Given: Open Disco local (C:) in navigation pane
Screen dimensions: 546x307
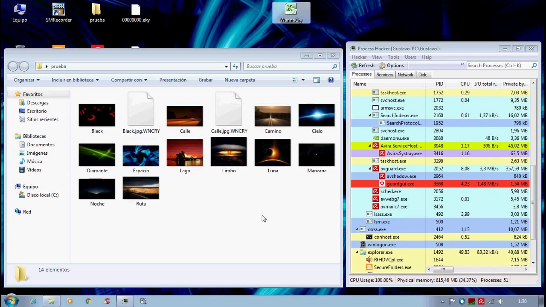Looking at the screenshot, I should [x=43, y=195].
